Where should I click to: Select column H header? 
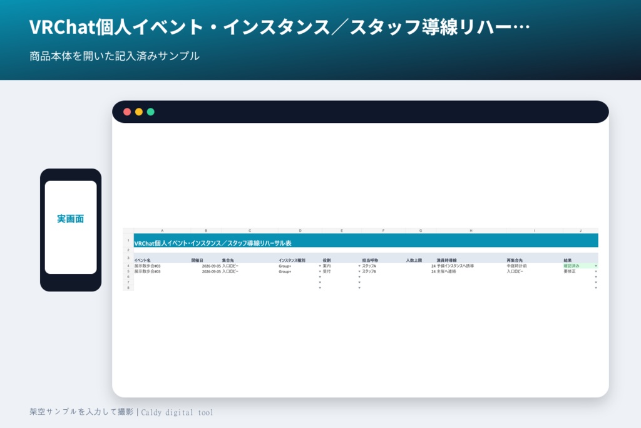click(x=471, y=231)
